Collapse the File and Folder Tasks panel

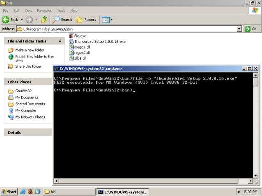pos(60,41)
